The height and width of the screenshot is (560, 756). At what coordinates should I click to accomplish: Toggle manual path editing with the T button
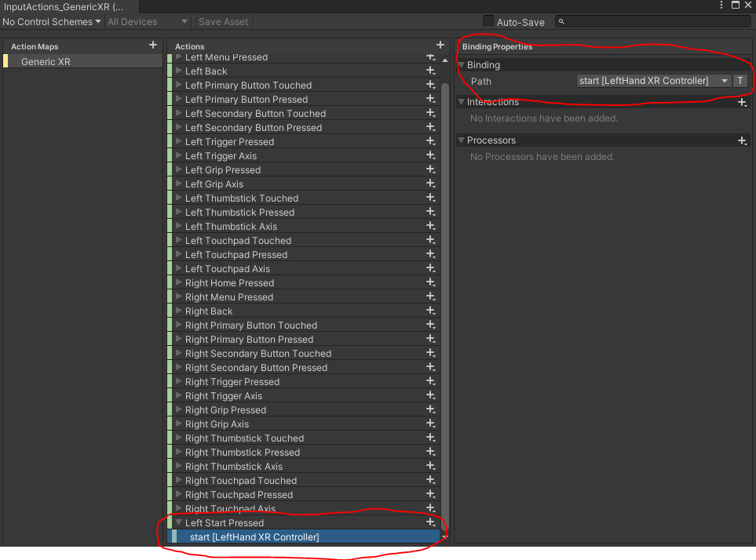click(740, 80)
